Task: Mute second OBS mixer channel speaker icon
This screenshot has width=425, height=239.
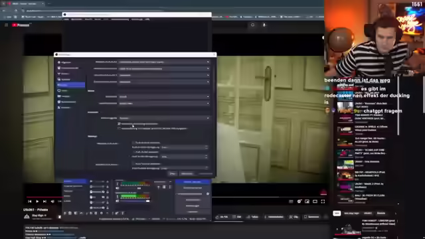Action: click(x=118, y=201)
